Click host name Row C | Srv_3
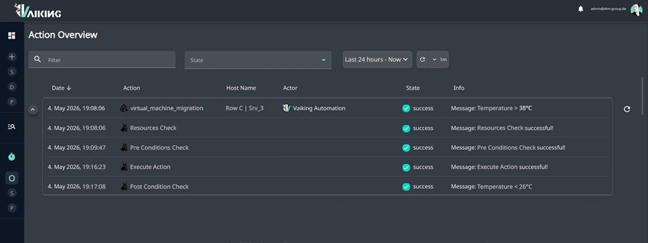This screenshot has height=243, width=648. (245, 108)
